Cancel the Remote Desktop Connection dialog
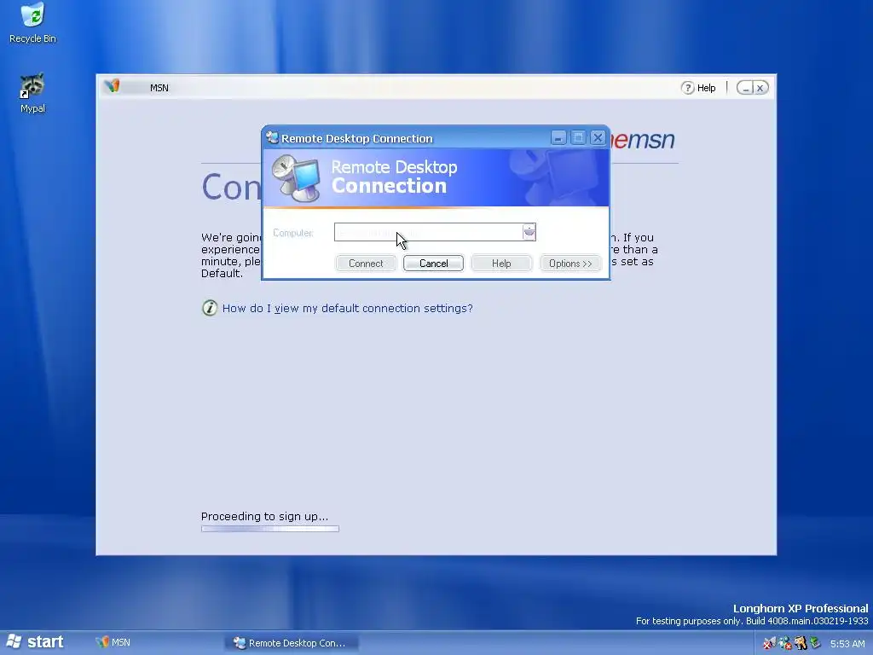Screen dimensions: 873x655 point(433,264)
